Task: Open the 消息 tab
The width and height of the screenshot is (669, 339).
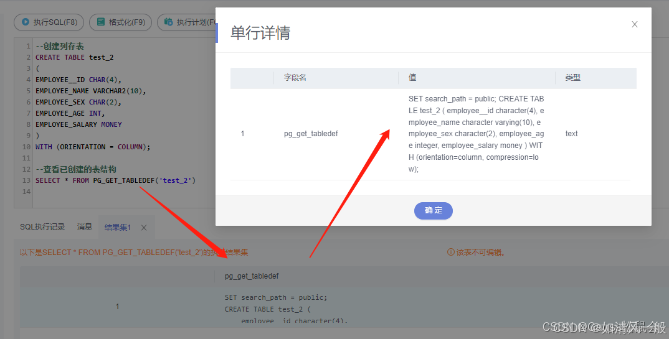Action: tap(85, 227)
